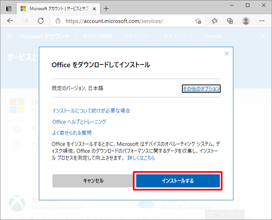Screen dimensions: 272x220
Task: Open the account avatar in page header
Action: point(263,36)
